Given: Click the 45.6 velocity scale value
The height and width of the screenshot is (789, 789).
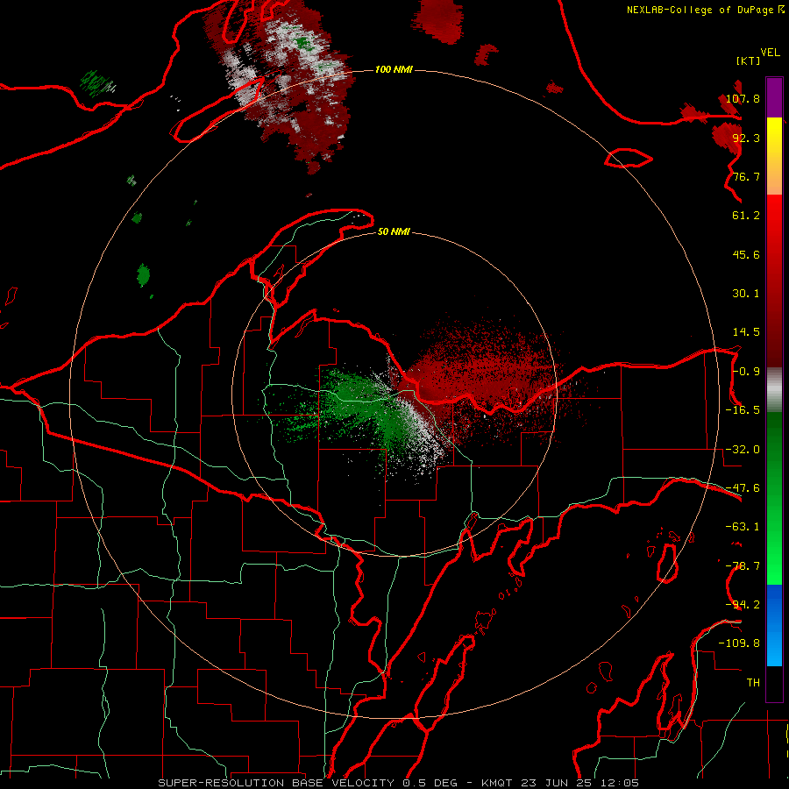Looking at the screenshot, I should 746,254.
